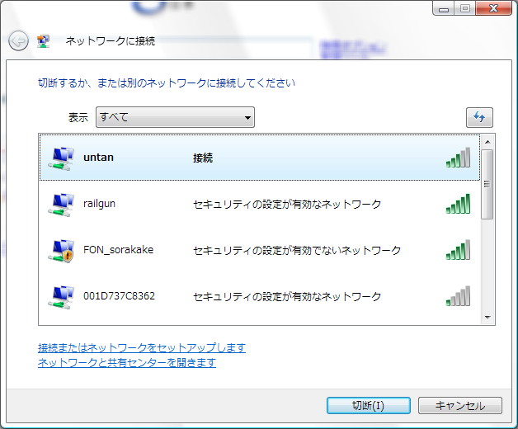Viewport: 518px width, 429px height.
Task: Click the network list scrollbar up arrow
Action: 487,142
